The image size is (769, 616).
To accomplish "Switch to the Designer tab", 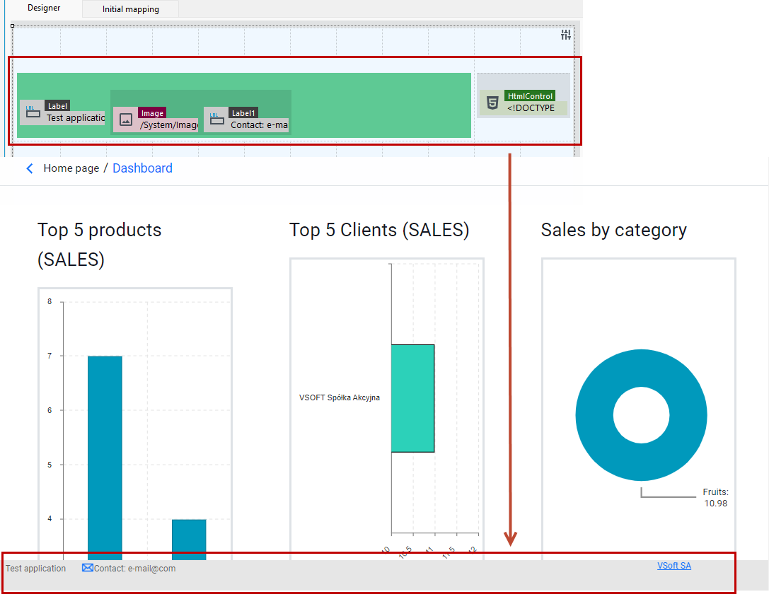I will click(x=44, y=8).
